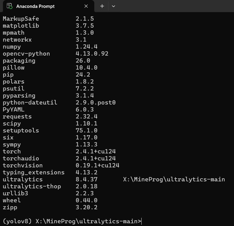The image size is (234, 226).
Task: Click the opencv-python package name
Action: [x=26, y=54]
